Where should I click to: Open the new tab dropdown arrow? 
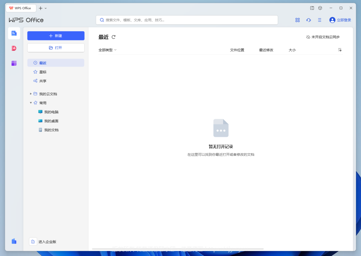click(x=46, y=8)
